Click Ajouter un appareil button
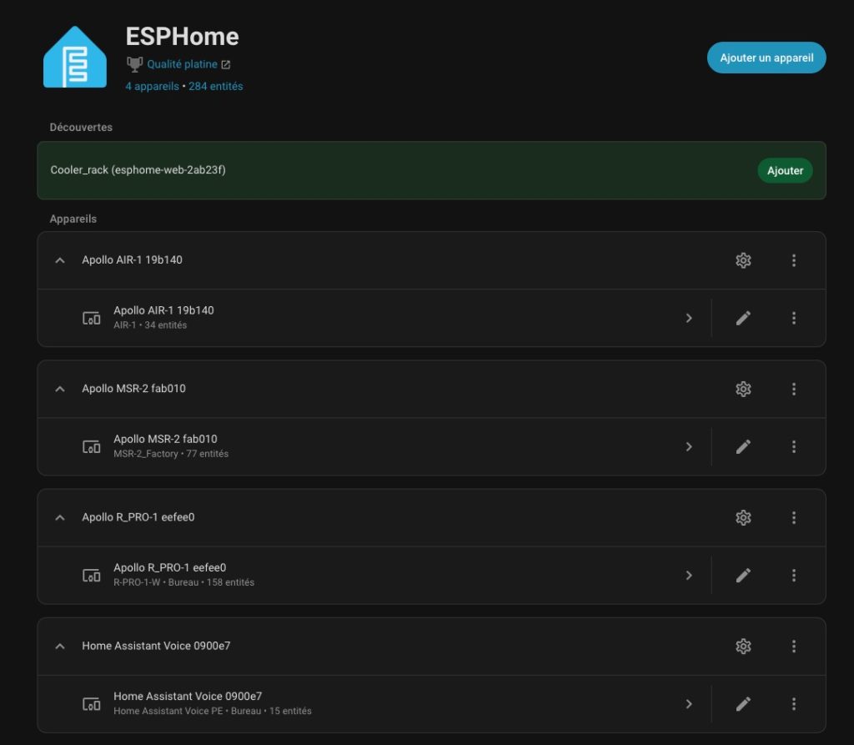This screenshot has width=854, height=745. coord(766,58)
